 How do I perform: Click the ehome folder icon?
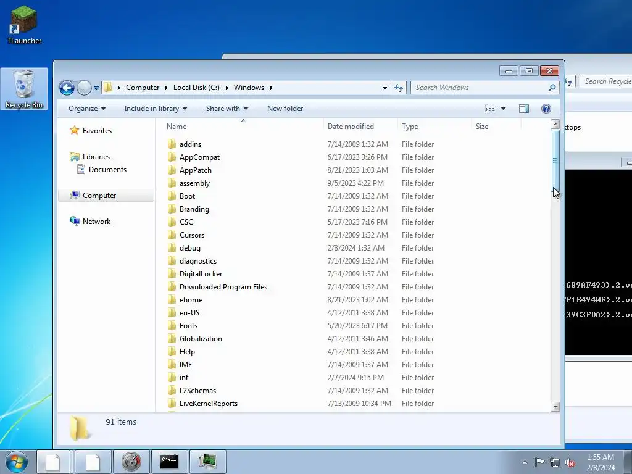click(172, 299)
